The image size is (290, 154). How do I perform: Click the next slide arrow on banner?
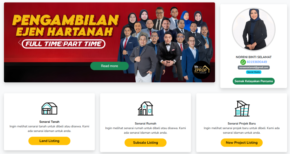point(199,42)
